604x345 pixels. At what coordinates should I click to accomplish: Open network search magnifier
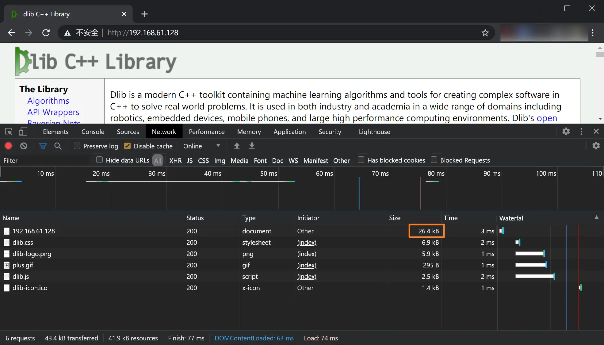click(x=58, y=146)
